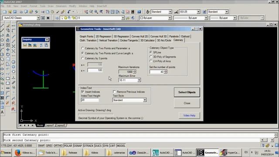Screen dimensions: 279x157
Task: Click the Pan realtime icon
Action: [86, 12]
